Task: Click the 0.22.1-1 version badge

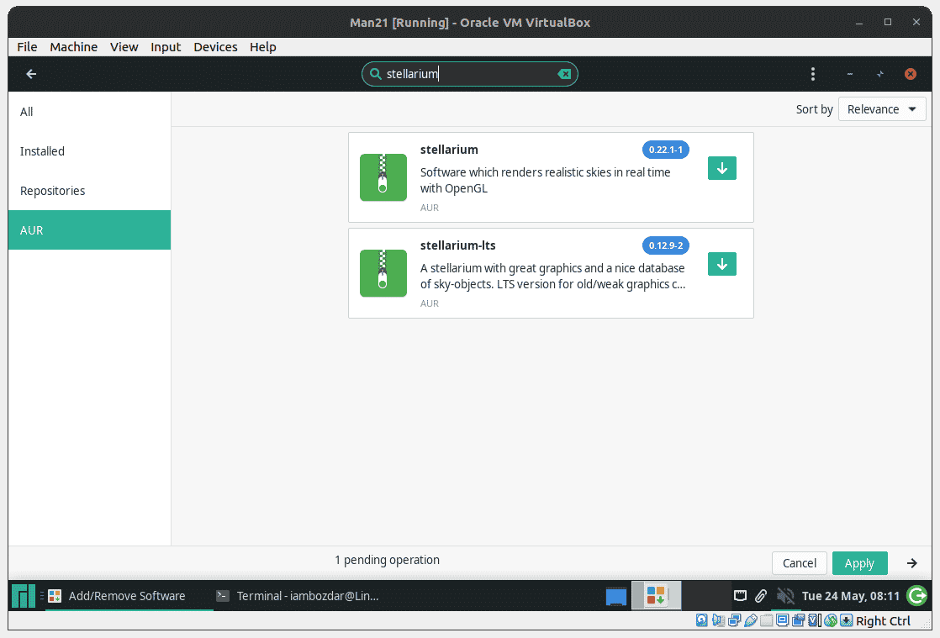Action: [x=665, y=150]
